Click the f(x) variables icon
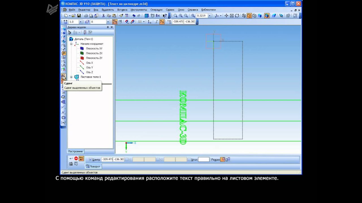Screen dimensions: 362x203 [158, 16]
